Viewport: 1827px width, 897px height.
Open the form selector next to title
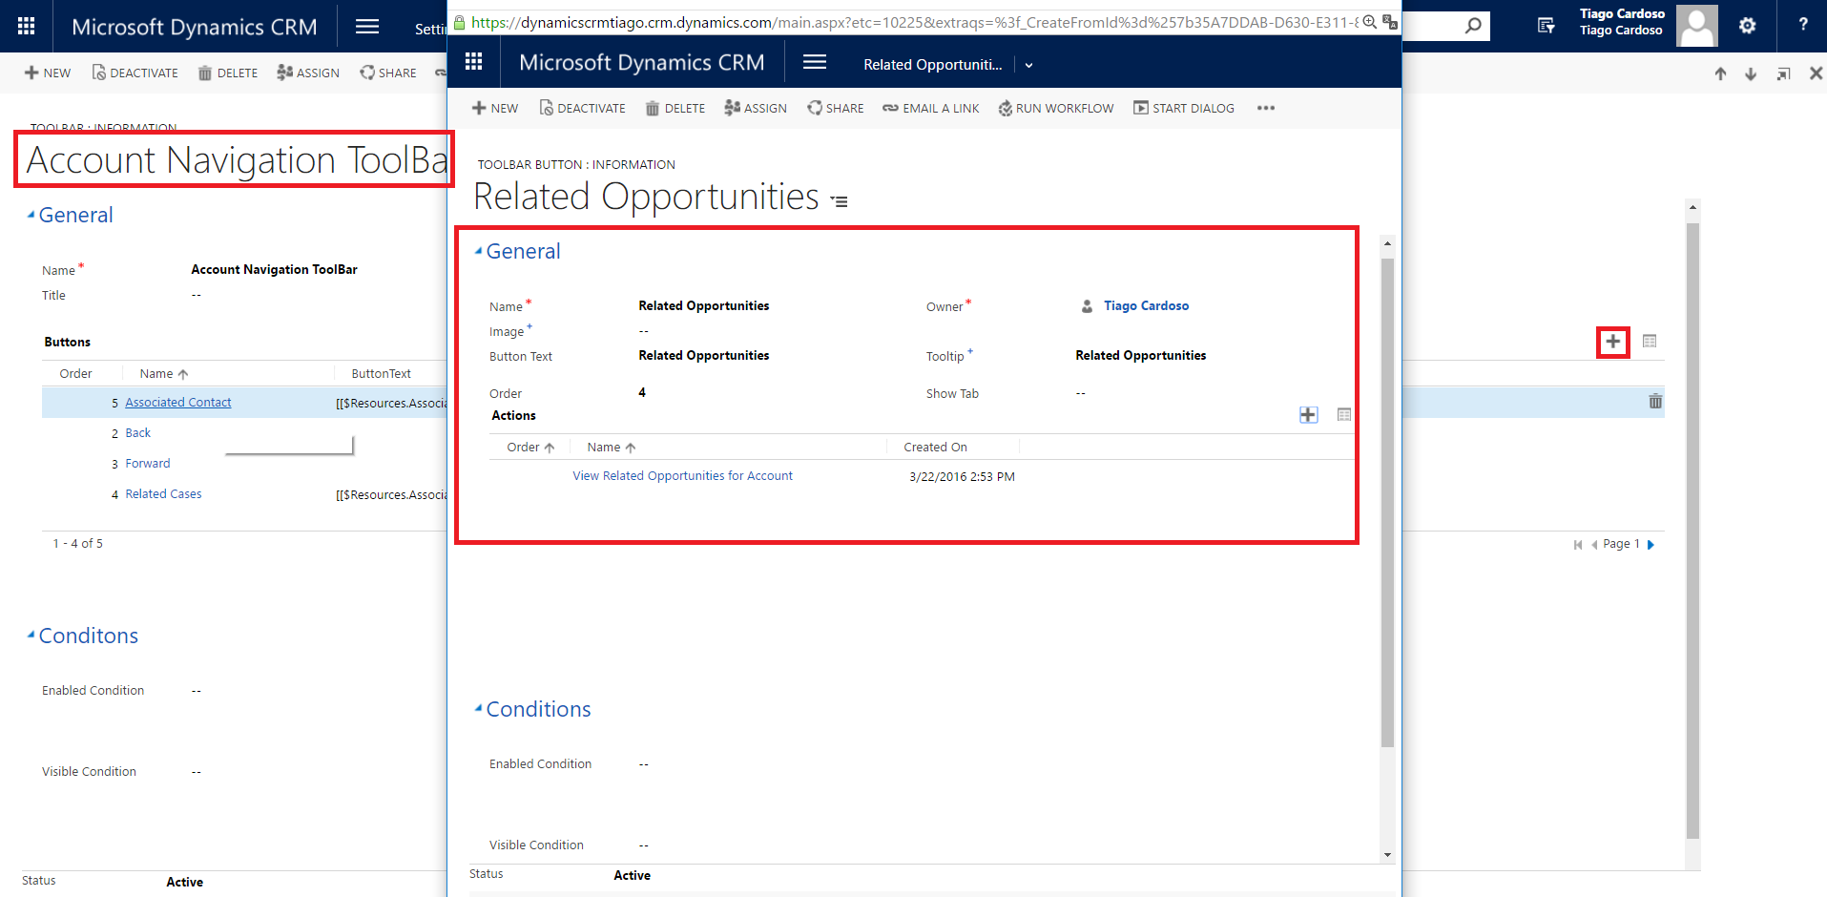click(839, 201)
